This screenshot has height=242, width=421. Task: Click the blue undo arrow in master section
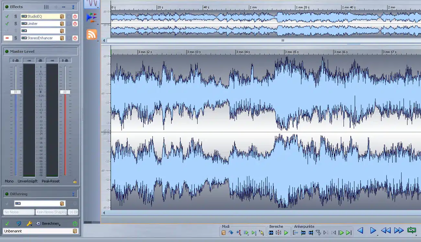pyautogui.click(x=19, y=224)
